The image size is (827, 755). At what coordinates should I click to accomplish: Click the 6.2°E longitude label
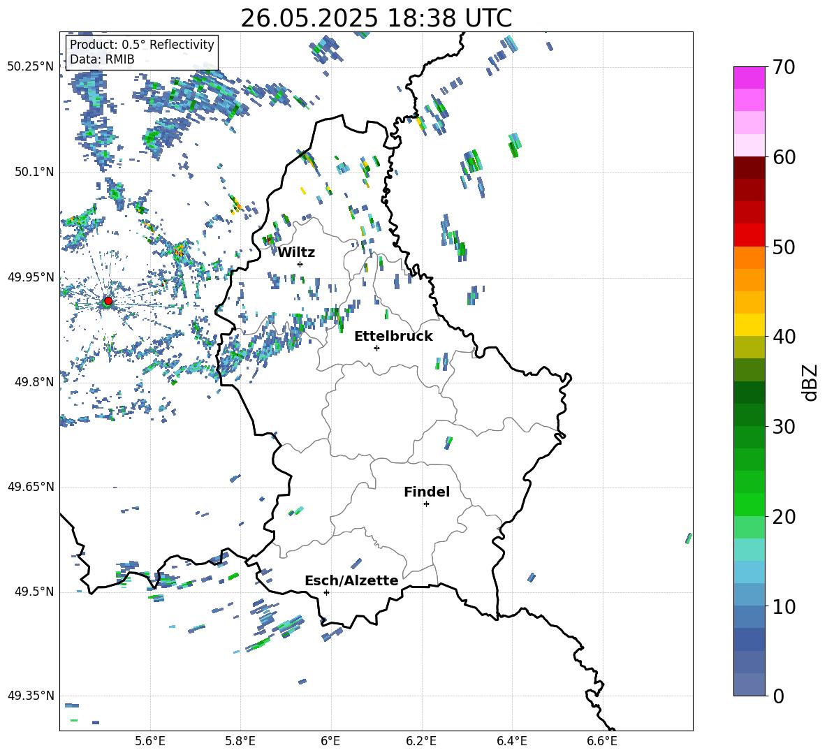421,742
